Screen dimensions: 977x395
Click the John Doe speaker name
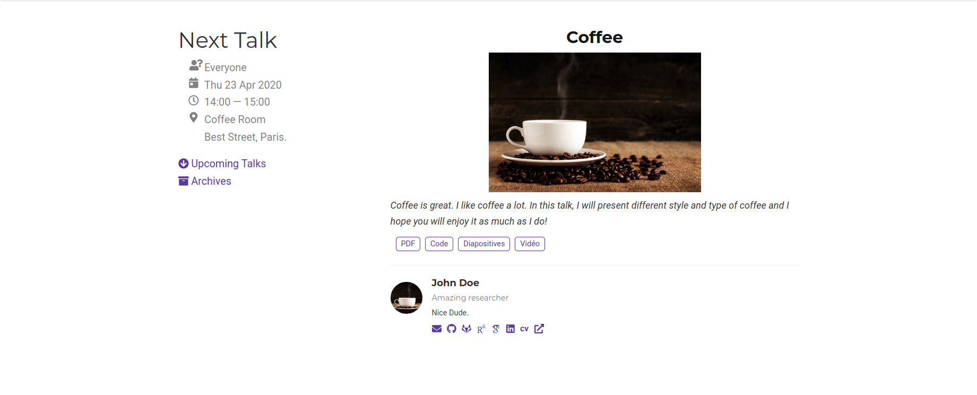455,283
